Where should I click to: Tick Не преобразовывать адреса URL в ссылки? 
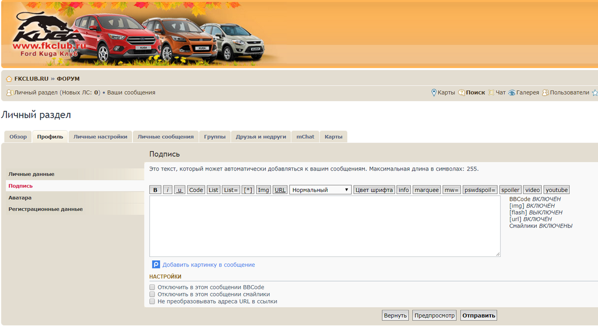[x=152, y=301]
